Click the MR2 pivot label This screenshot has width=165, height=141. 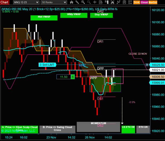[x=82, y=65]
